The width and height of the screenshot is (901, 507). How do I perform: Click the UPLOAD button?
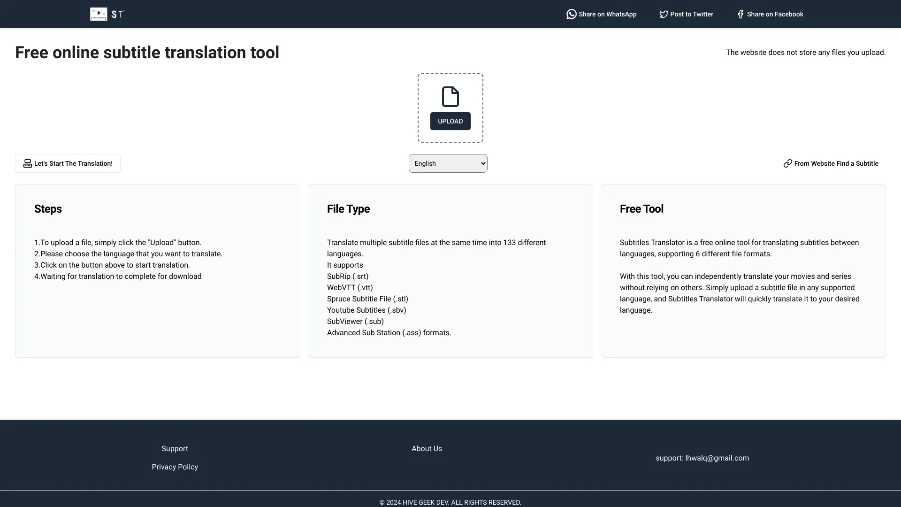click(450, 121)
